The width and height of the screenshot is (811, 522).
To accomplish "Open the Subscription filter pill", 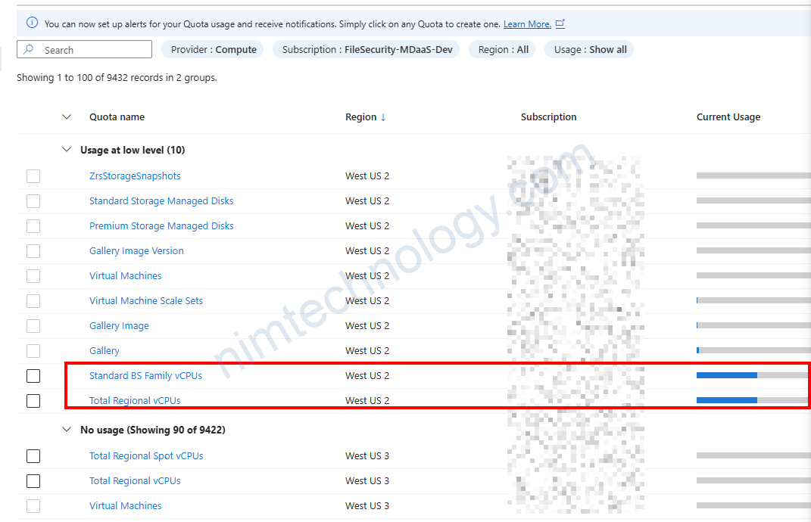I will pyautogui.click(x=366, y=50).
